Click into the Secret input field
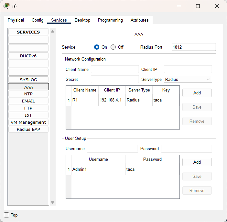Screen dimensions: 227x222 coord(115,79)
